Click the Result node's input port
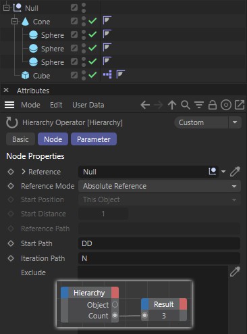Screen dimensions: 247x334 click(x=144, y=316)
